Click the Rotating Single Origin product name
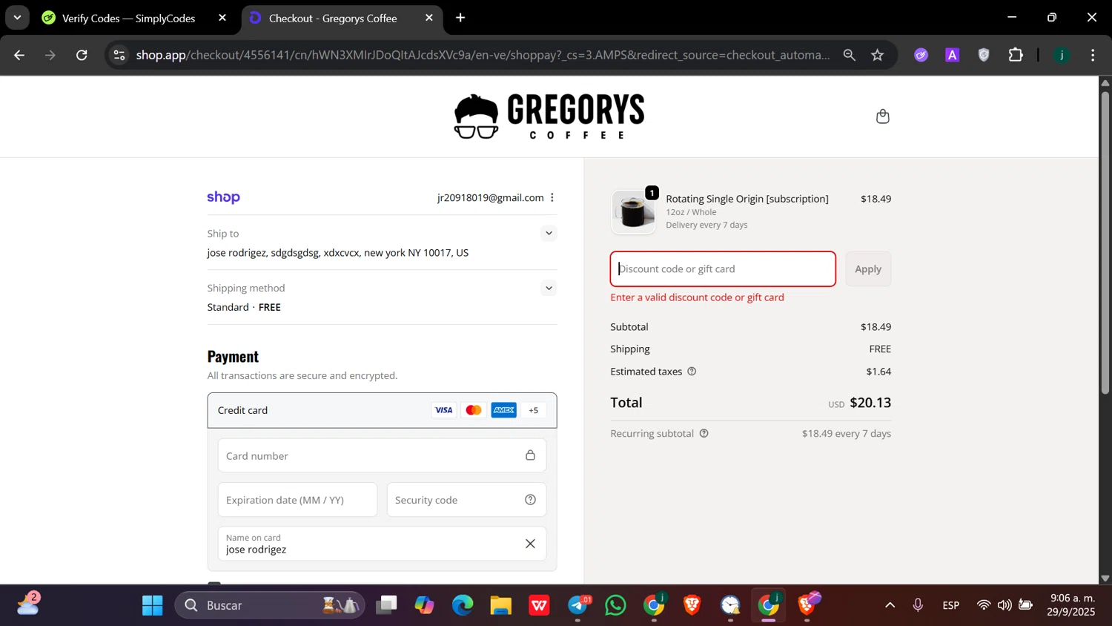 (x=747, y=199)
